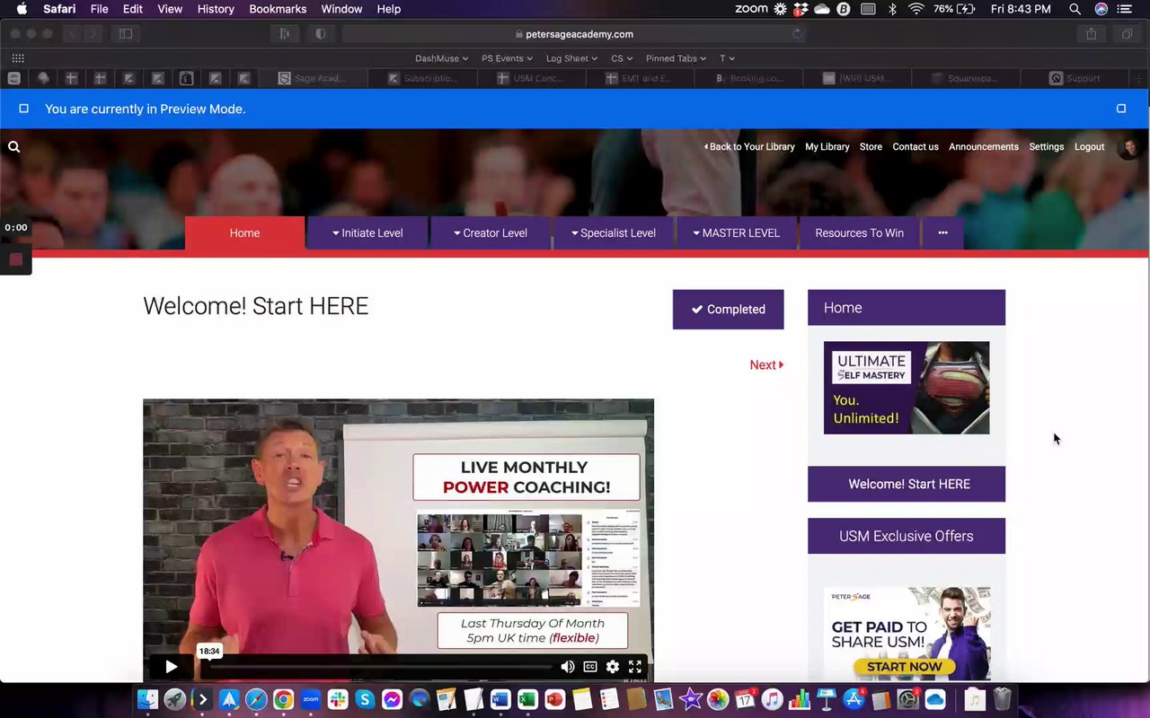
Task: Open the Apple menu
Action: [x=22, y=9]
